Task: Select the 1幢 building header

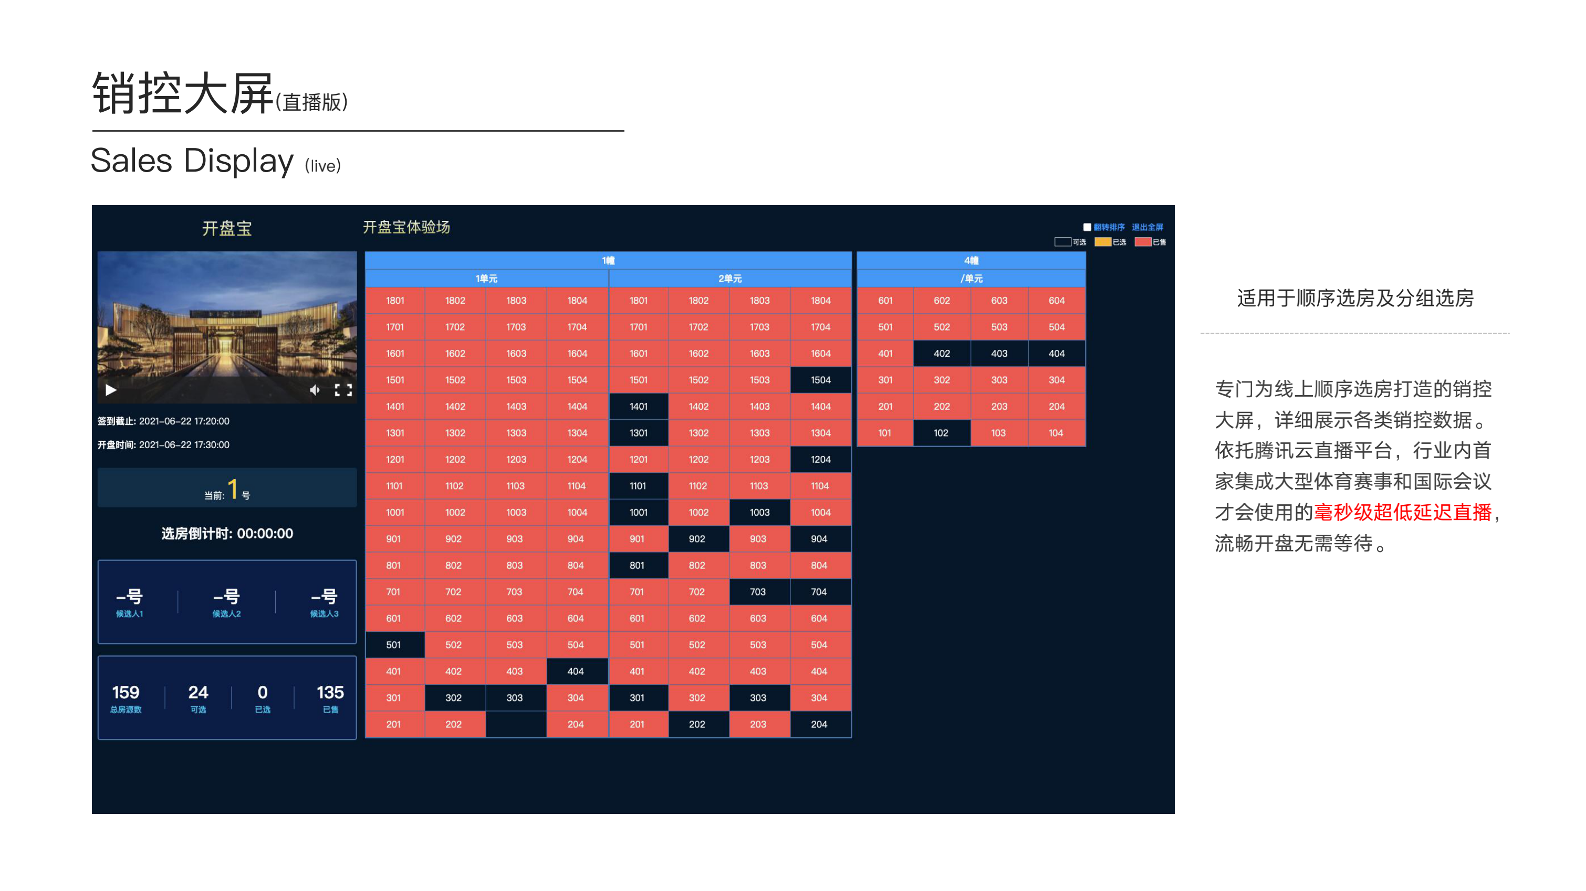Action: (x=608, y=260)
